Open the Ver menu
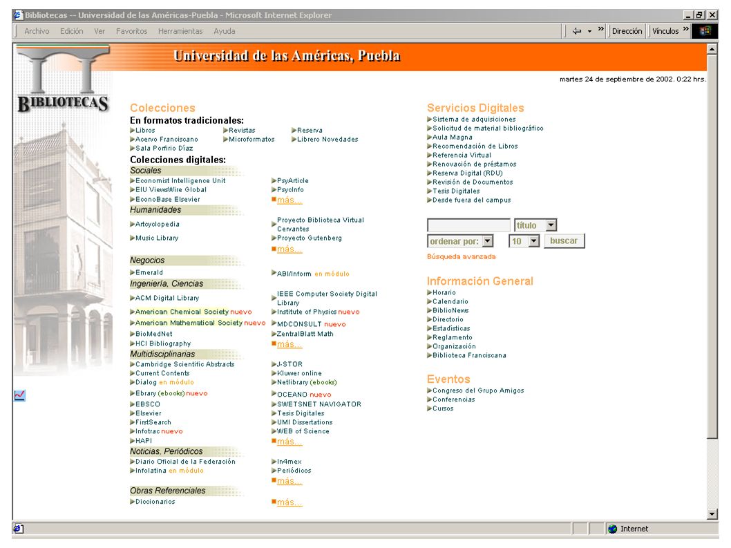 [99, 31]
